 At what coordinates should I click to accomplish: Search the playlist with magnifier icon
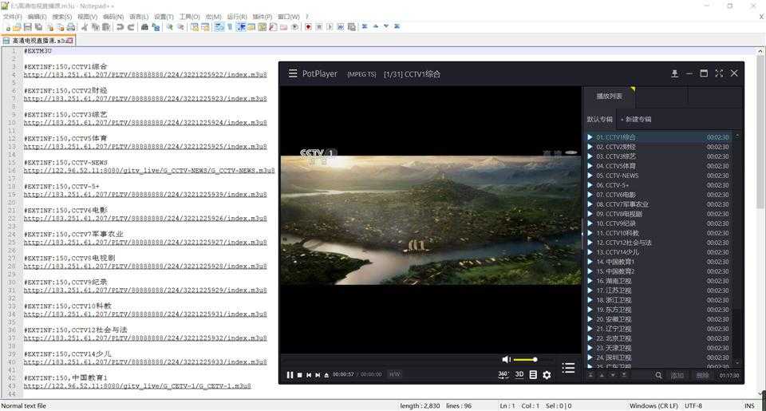coord(658,375)
